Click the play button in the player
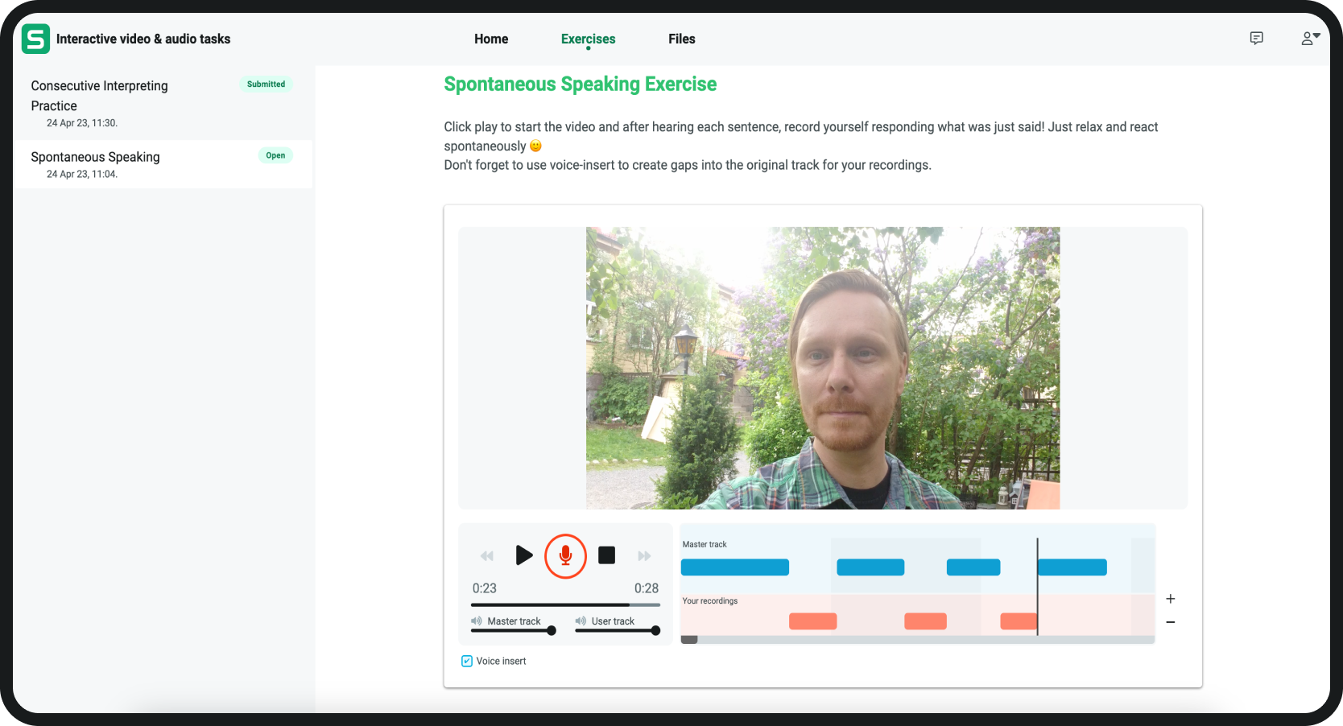Image resolution: width=1343 pixels, height=726 pixels. coord(524,555)
